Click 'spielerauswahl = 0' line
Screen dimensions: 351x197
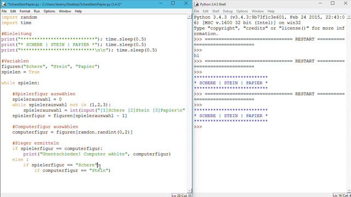point(37,99)
